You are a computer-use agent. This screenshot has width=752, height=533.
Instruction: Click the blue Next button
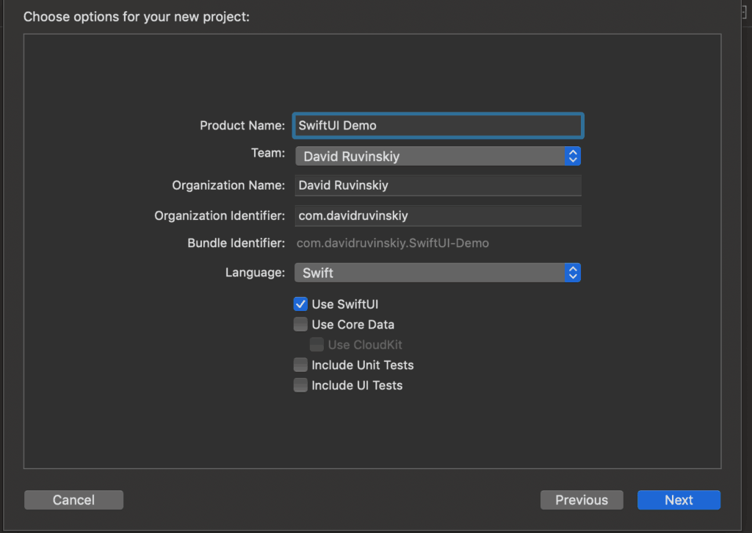(x=679, y=500)
